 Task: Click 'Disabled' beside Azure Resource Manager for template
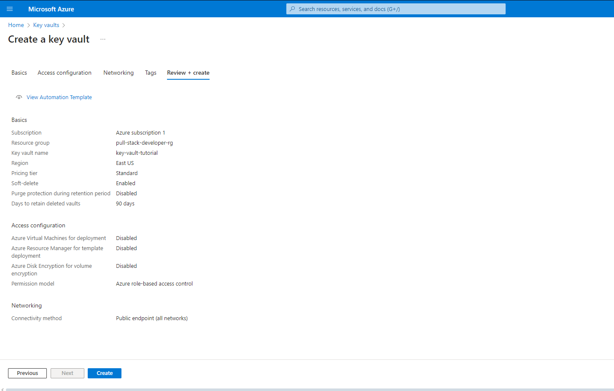click(127, 248)
